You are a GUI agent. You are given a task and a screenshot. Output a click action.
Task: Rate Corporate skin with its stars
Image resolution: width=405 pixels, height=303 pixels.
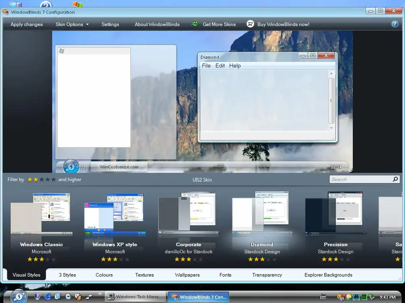pos(189,259)
